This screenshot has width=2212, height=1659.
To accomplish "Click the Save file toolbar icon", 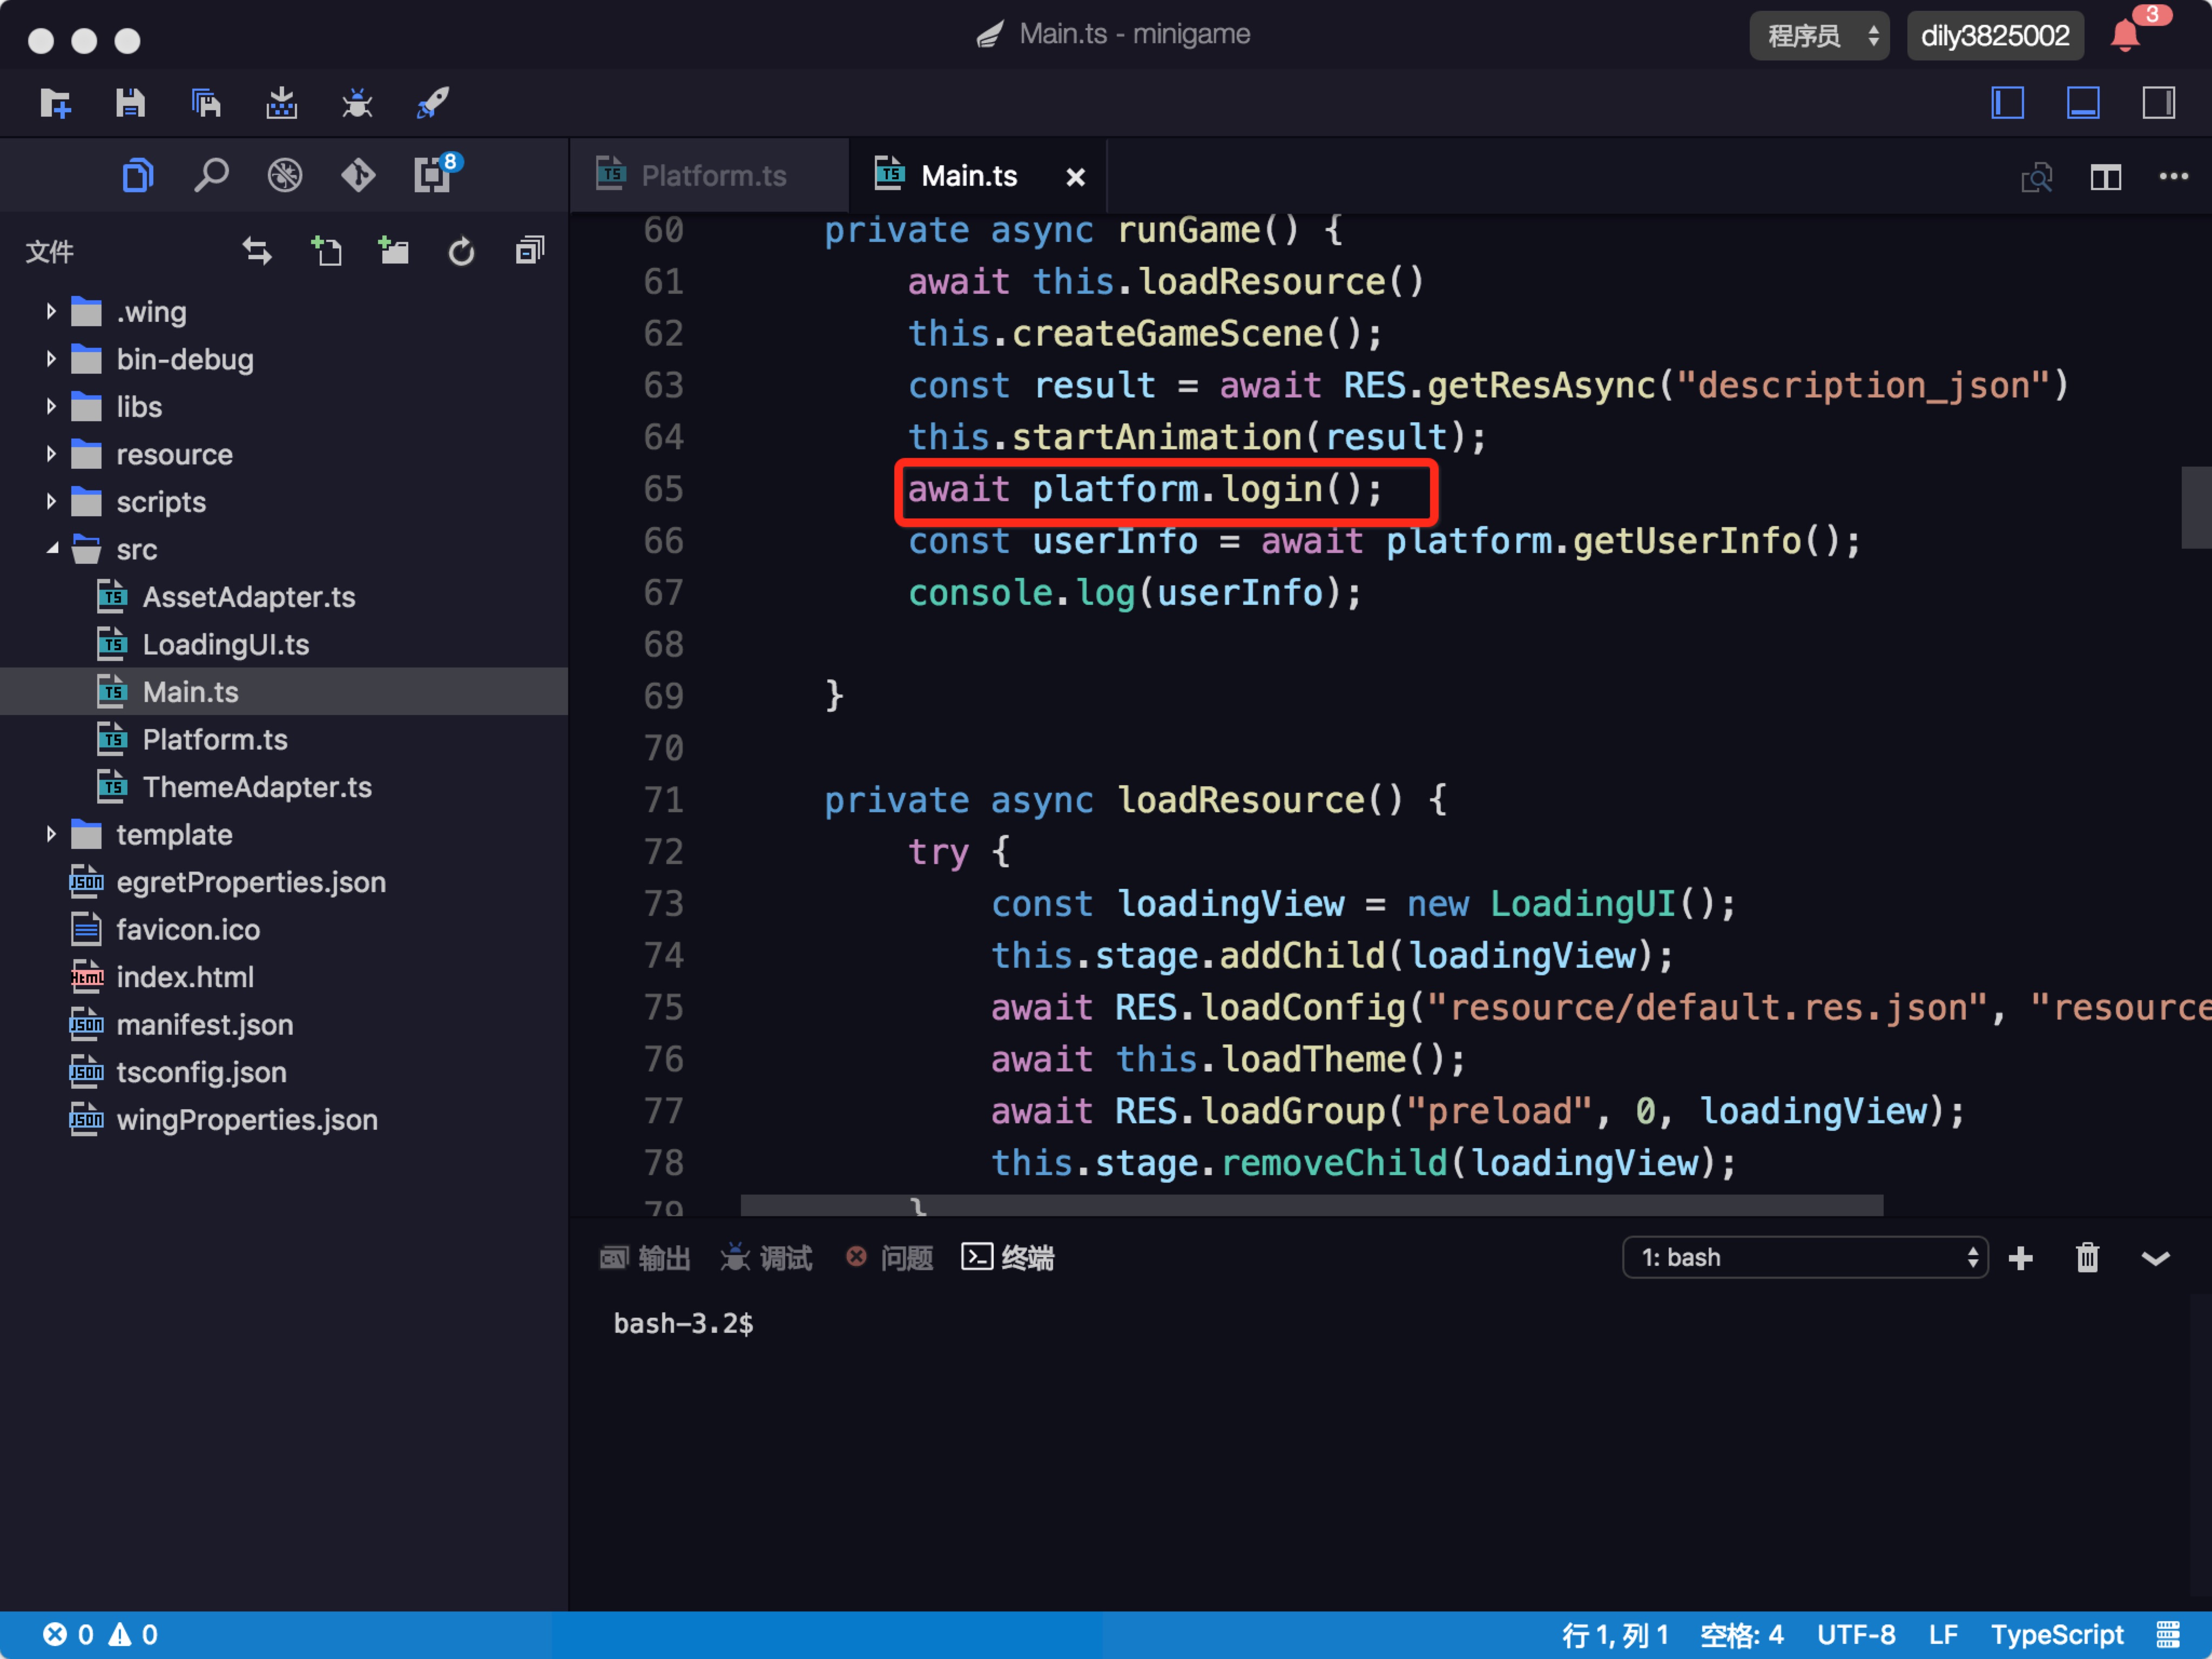I will (130, 103).
